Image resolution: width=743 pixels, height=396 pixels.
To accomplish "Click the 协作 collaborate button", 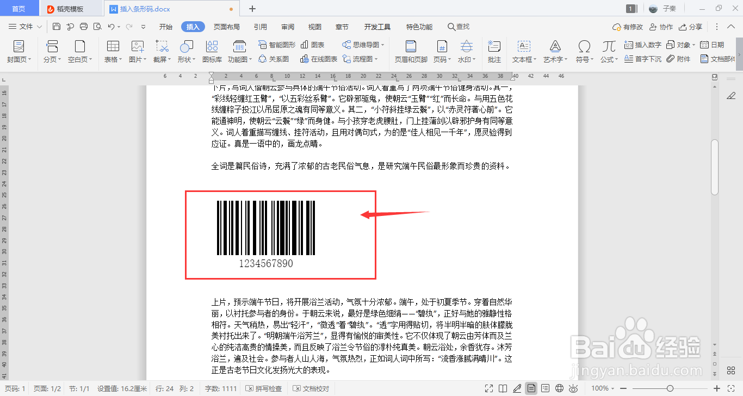I will (661, 27).
